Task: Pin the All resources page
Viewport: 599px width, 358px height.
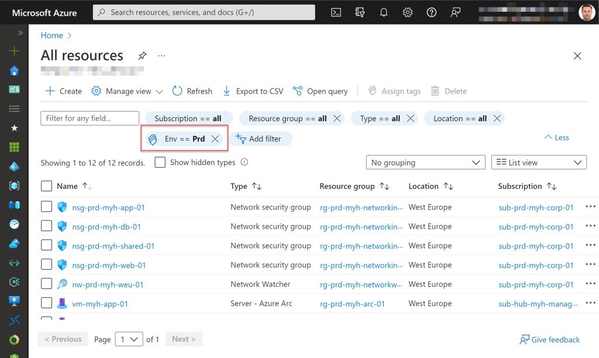Action: [142, 56]
